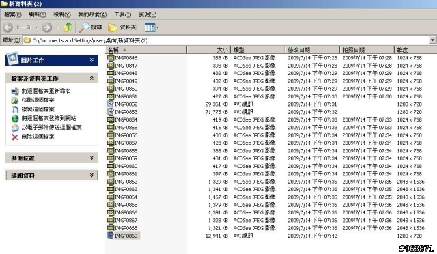Viewport: 437px width, 254px height.
Task: Open the 工具(T) menu
Action: pos(122,14)
